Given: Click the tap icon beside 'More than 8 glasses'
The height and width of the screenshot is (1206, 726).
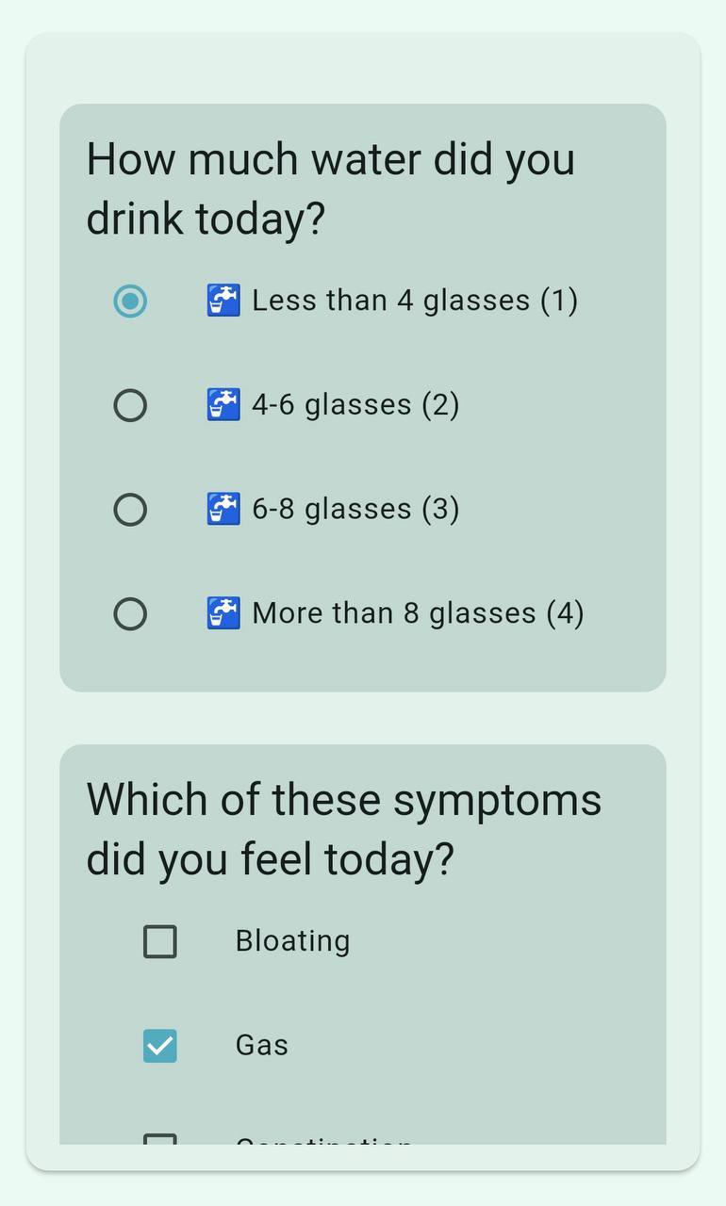Looking at the screenshot, I should coord(223,614).
